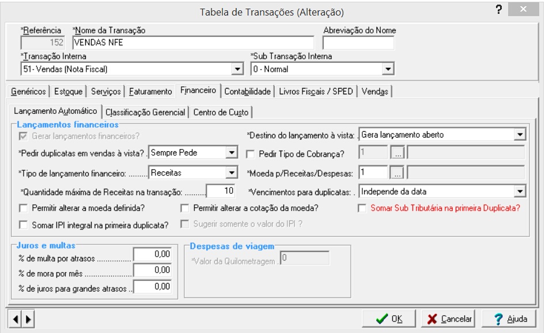Image resolution: width=545 pixels, height=333 pixels.
Task: Toggle Gerar lançamentos financeiros checkbox
Action: (23, 136)
